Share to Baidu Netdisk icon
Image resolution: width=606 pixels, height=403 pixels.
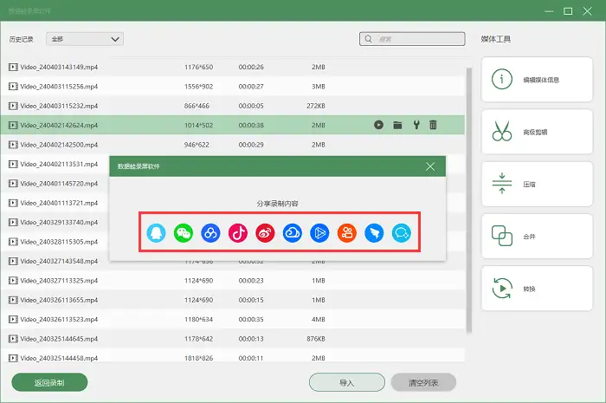tap(210, 233)
